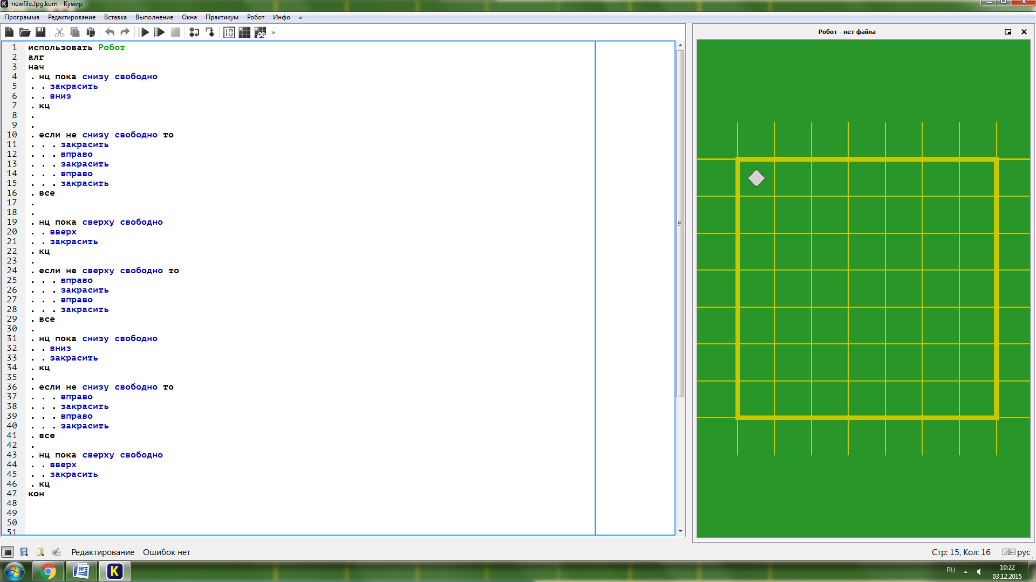This screenshot has height=582, width=1036.
Task: Click the Kumir taskbar button
Action: click(114, 571)
